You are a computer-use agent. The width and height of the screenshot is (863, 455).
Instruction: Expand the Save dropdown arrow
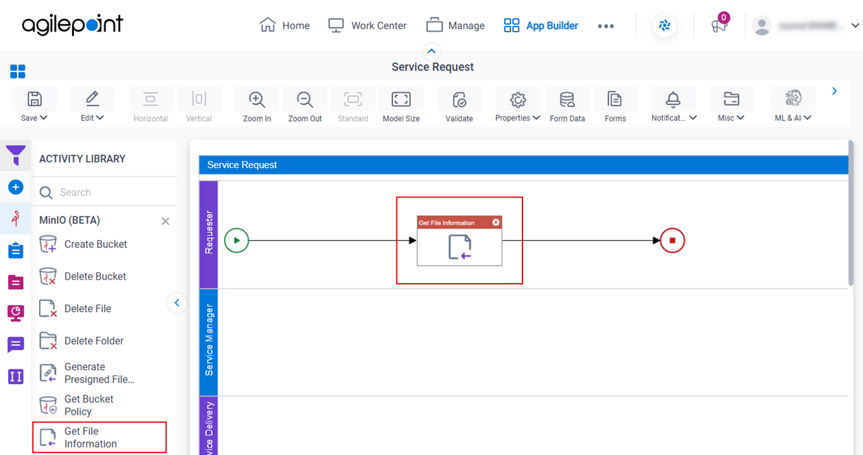coord(44,118)
